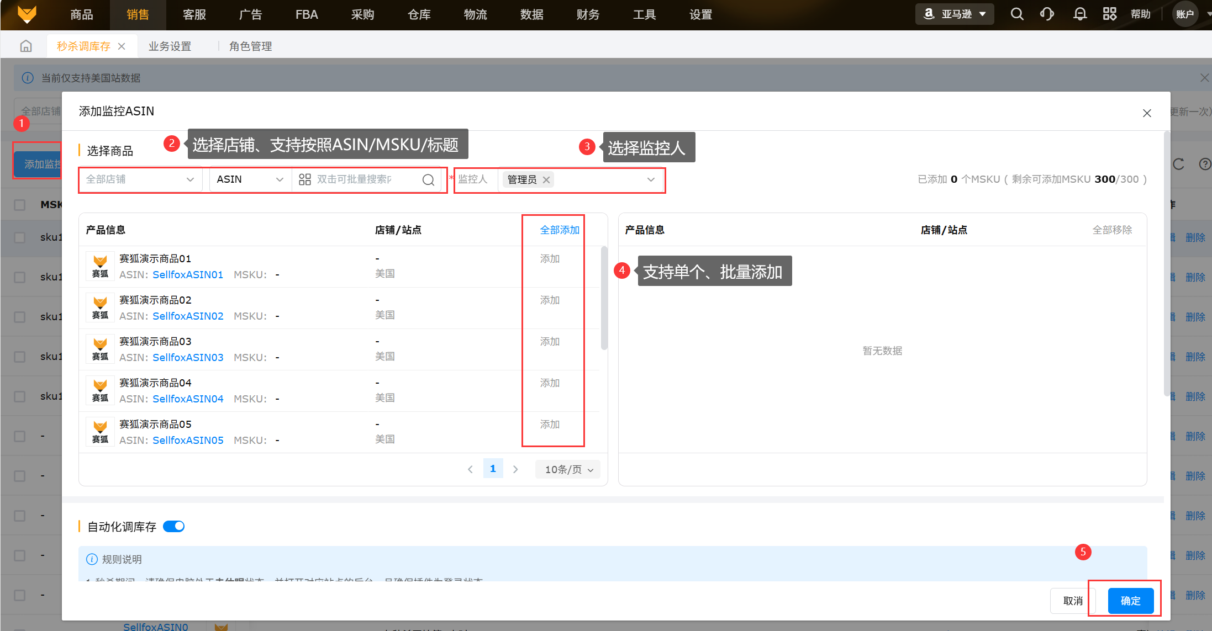Open SellfoxASIN03 product link

pos(188,358)
